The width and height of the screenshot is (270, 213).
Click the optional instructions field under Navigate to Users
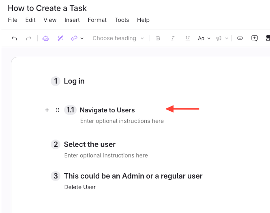click(122, 121)
